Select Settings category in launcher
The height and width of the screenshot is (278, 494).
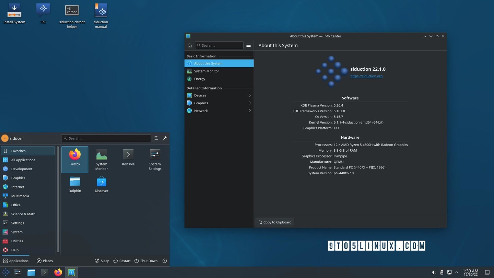(28, 223)
